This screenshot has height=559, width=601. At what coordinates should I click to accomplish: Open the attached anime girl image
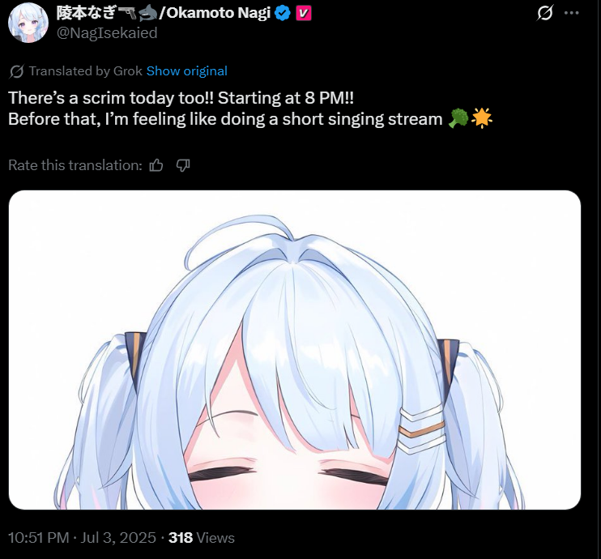click(294, 350)
